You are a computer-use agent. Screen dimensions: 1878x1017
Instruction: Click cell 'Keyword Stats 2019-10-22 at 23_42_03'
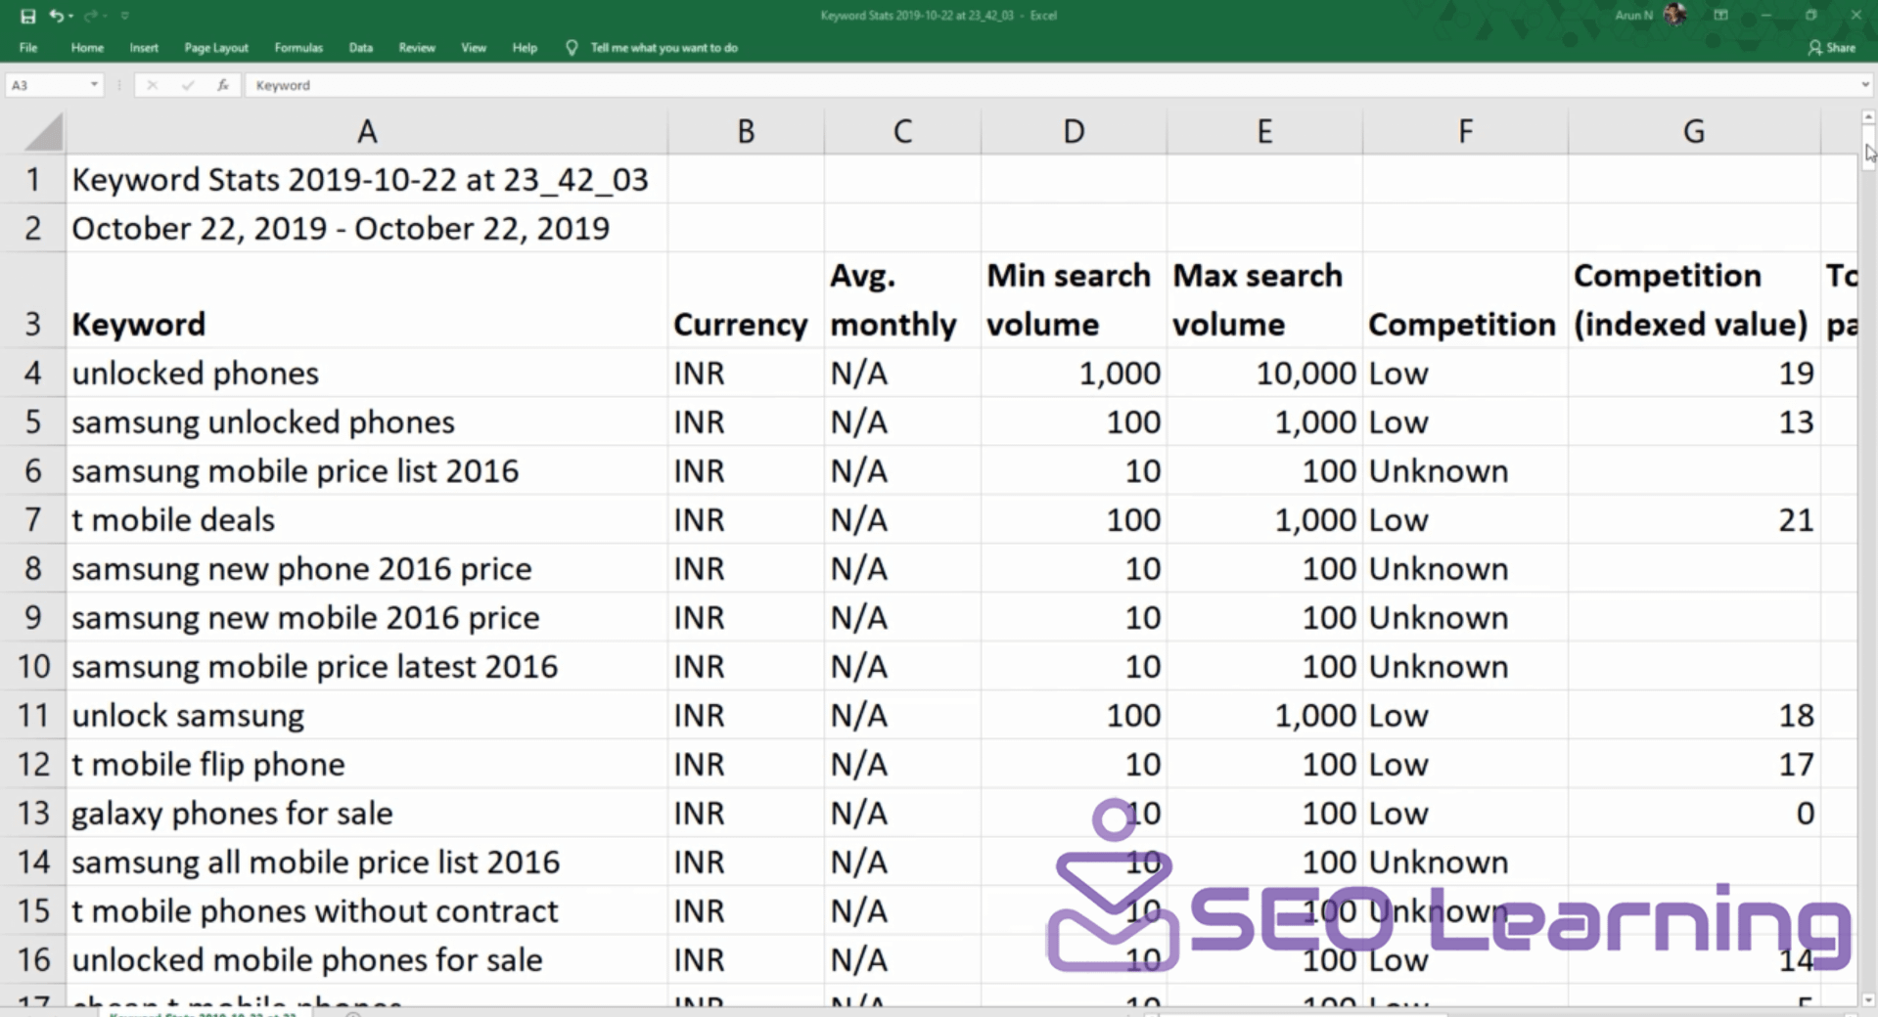click(367, 179)
